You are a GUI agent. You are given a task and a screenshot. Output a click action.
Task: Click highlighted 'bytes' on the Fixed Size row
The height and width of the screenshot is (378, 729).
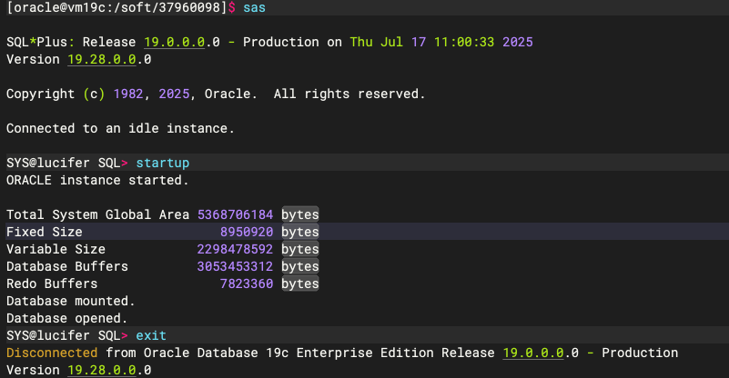[299, 232]
